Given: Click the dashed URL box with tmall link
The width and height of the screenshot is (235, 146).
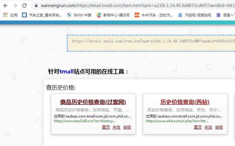Looking at the screenshot, I should tap(151, 43).
